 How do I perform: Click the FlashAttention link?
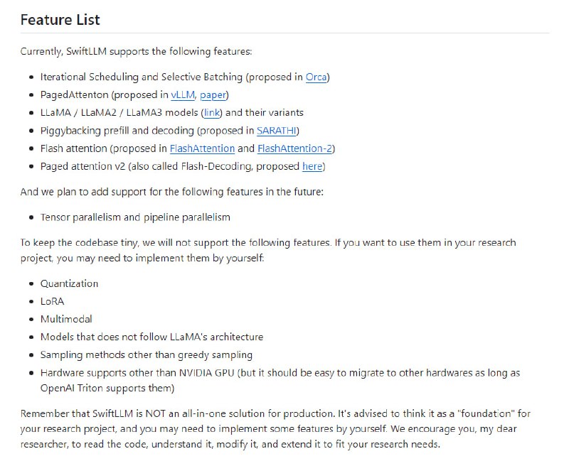click(x=202, y=148)
